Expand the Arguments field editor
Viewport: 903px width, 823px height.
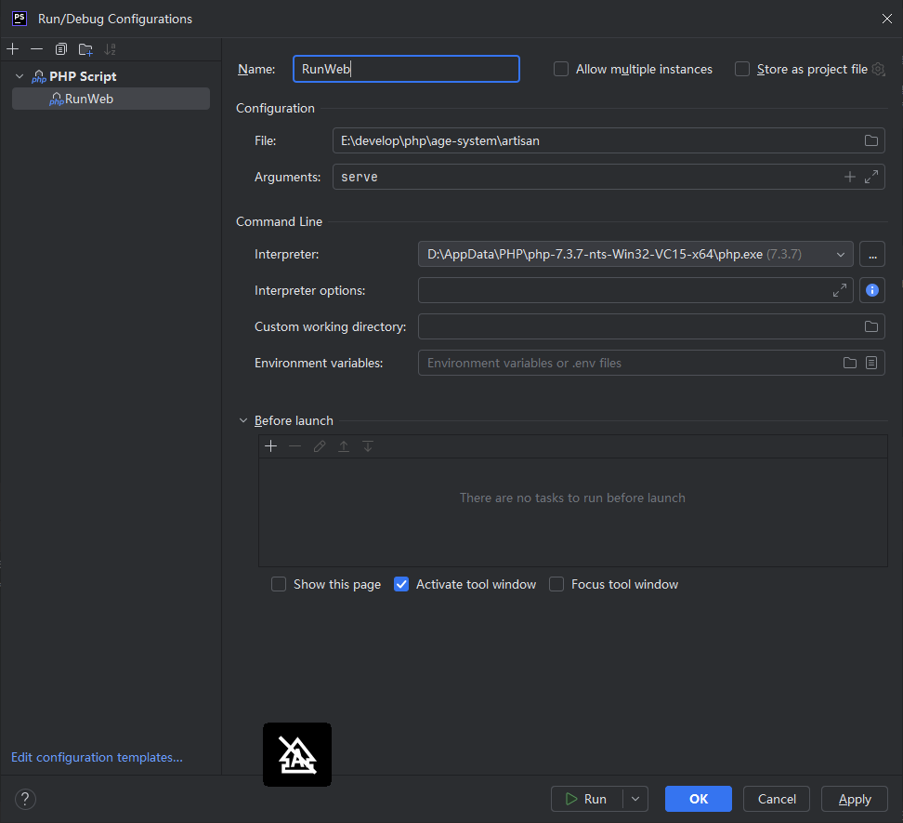pyautogui.click(x=870, y=177)
